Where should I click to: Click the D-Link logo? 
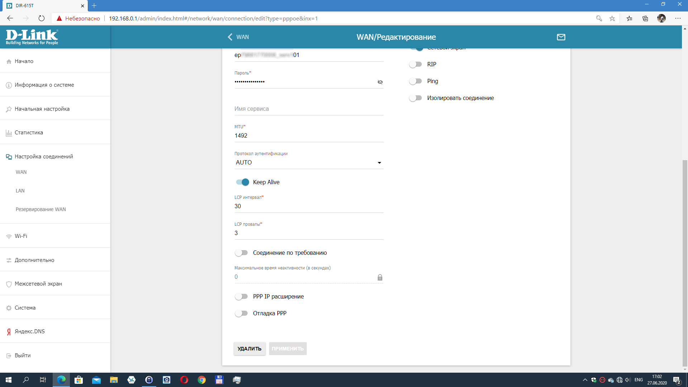point(32,37)
